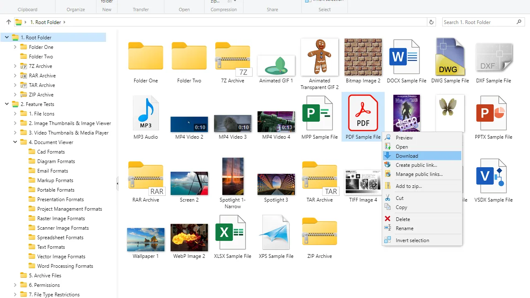
Task: Select the PPTX Sample File icon
Action: [x=491, y=113]
